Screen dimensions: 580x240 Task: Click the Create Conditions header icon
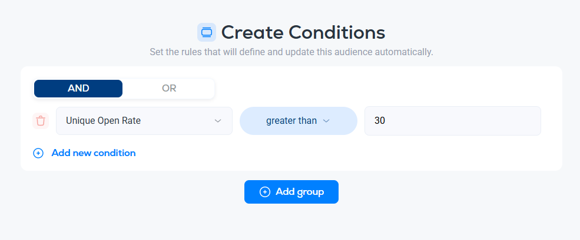click(x=207, y=32)
